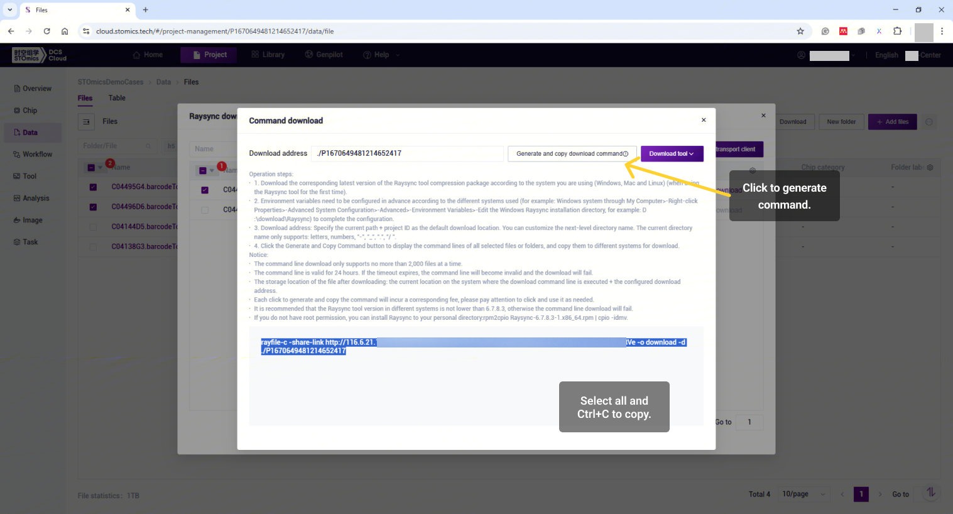Open selection dropdown arrow in Files table header
This screenshot has height=514, width=953.
[x=100, y=168]
